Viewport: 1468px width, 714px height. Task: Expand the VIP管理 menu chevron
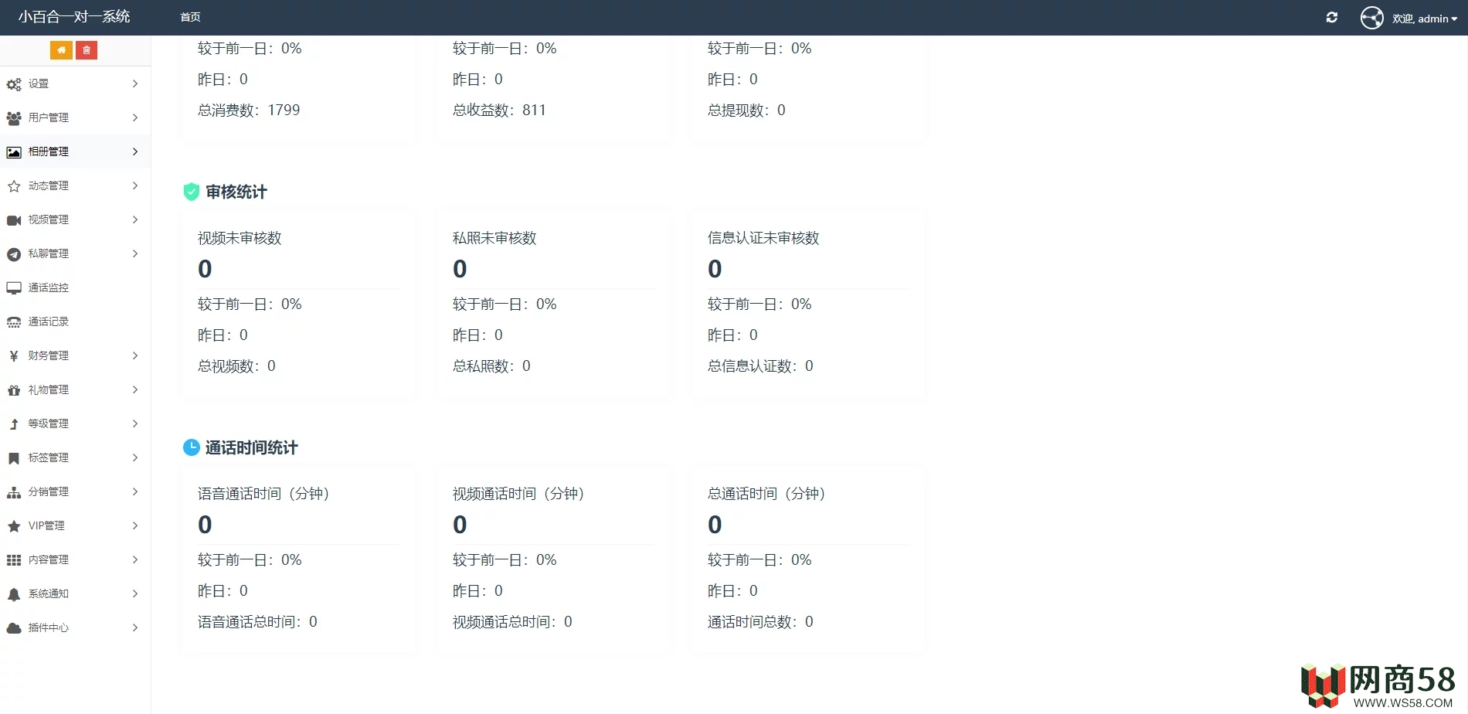(135, 525)
